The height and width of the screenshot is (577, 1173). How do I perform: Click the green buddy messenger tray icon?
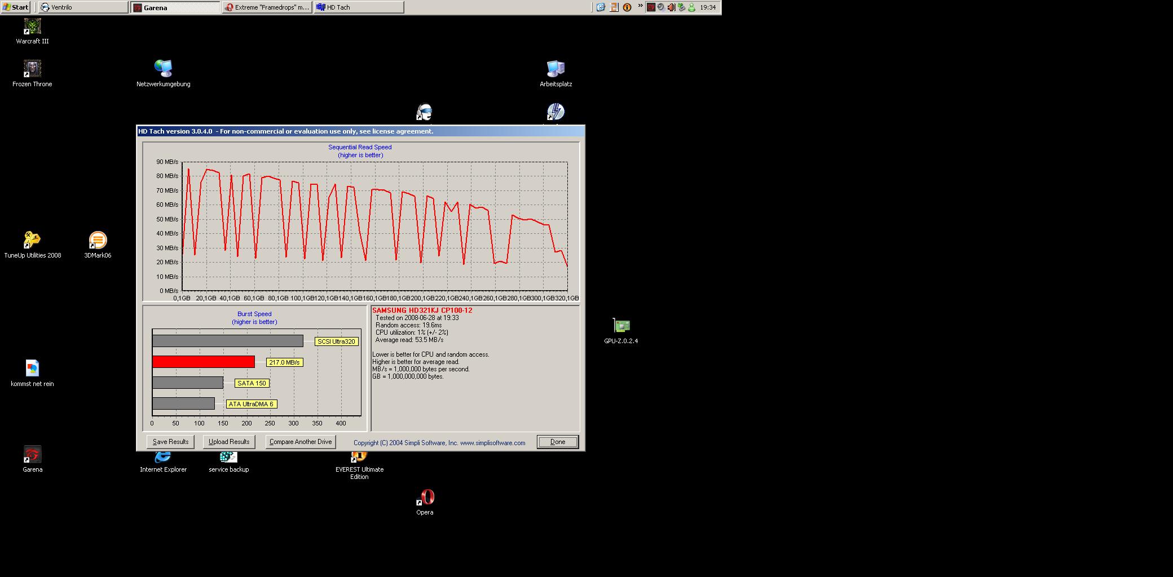click(x=691, y=7)
